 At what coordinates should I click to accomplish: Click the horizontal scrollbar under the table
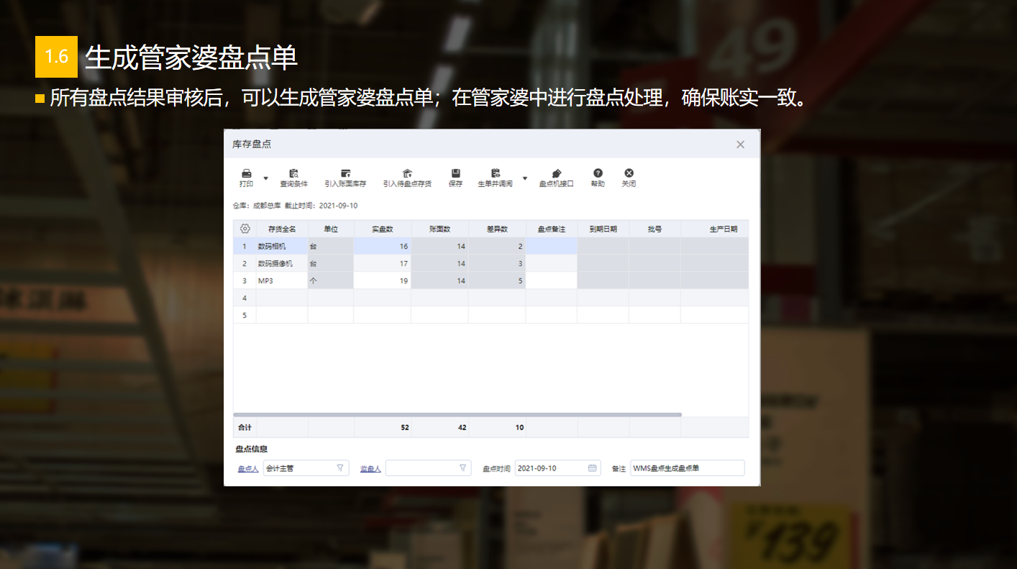(x=457, y=415)
